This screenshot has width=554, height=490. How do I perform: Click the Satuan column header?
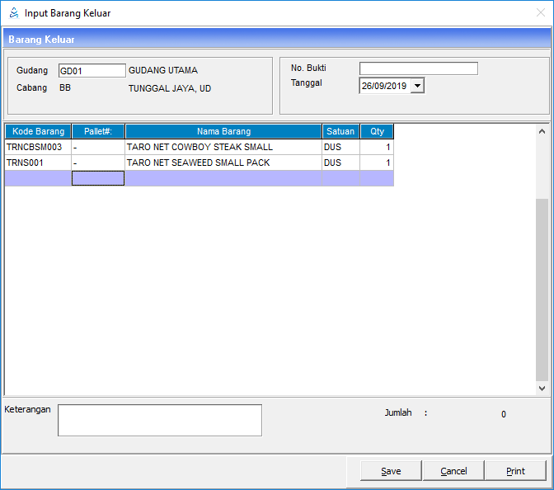(340, 131)
